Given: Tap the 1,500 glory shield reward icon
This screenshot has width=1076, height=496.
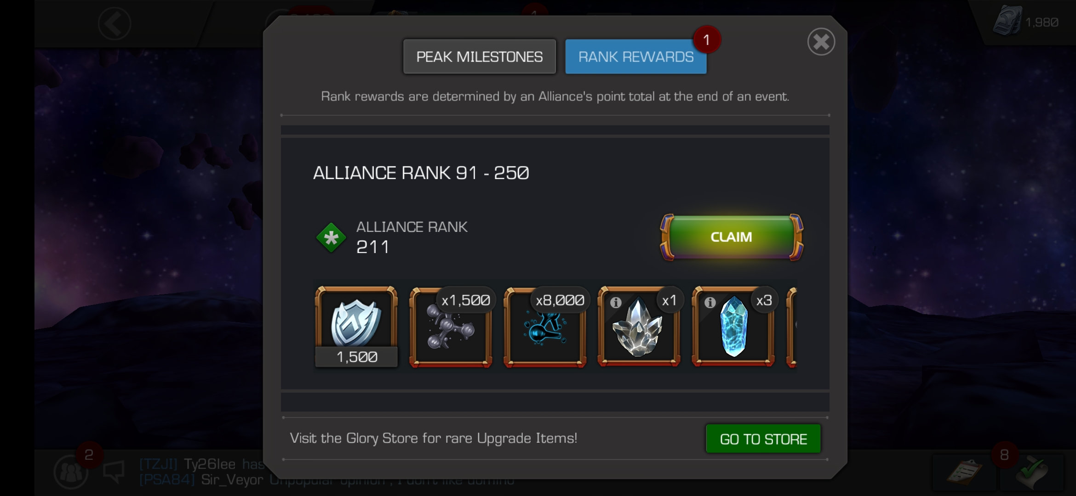Looking at the screenshot, I should click(356, 327).
